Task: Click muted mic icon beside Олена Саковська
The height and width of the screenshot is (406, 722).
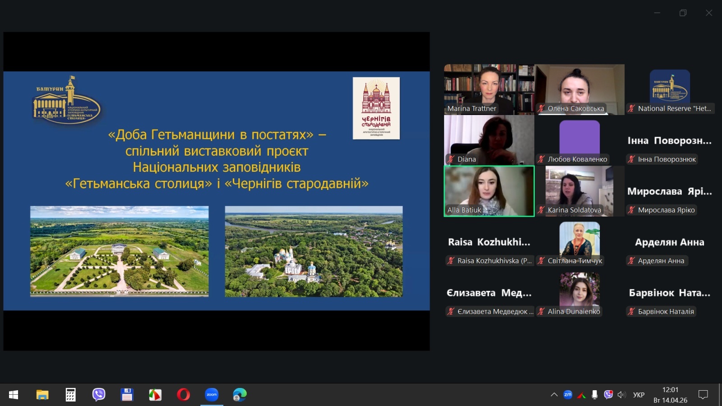Action: 541,108
